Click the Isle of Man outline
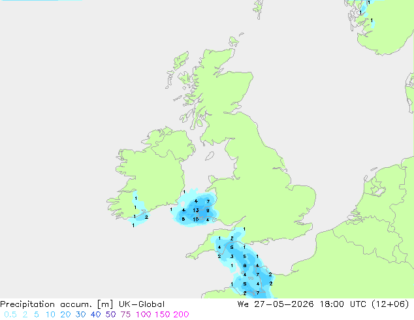The image size is (414, 320). 210,156
